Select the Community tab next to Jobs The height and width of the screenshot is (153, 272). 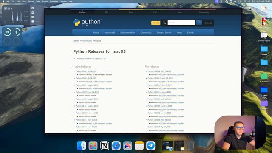[204, 12]
